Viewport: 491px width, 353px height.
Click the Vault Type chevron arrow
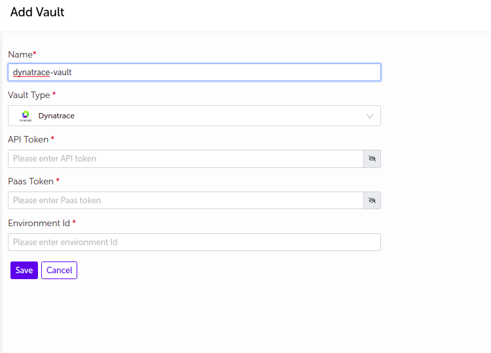point(370,116)
